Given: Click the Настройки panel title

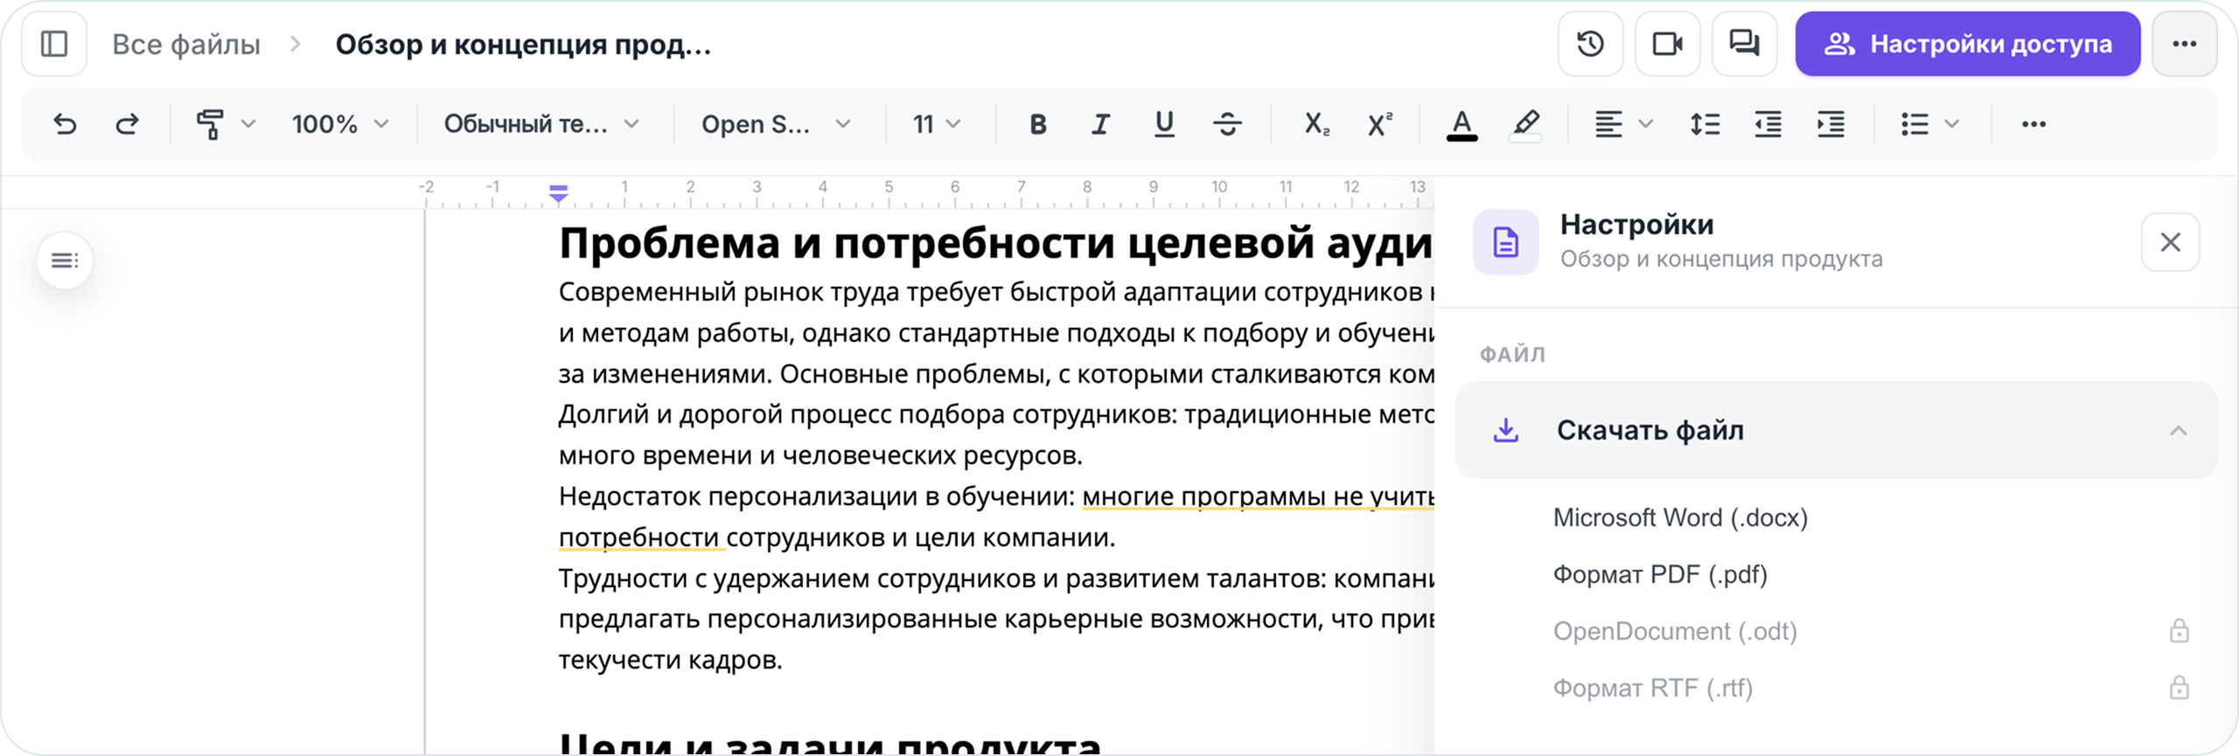Looking at the screenshot, I should [x=1636, y=225].
